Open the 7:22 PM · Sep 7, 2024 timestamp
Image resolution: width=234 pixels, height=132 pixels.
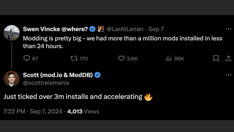(32, 111)
